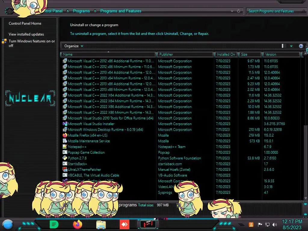The width and height of the screenshot is (308, 231).
Task: Click the Firefox icon in the taskbar
Action: (x=77, y=224)
